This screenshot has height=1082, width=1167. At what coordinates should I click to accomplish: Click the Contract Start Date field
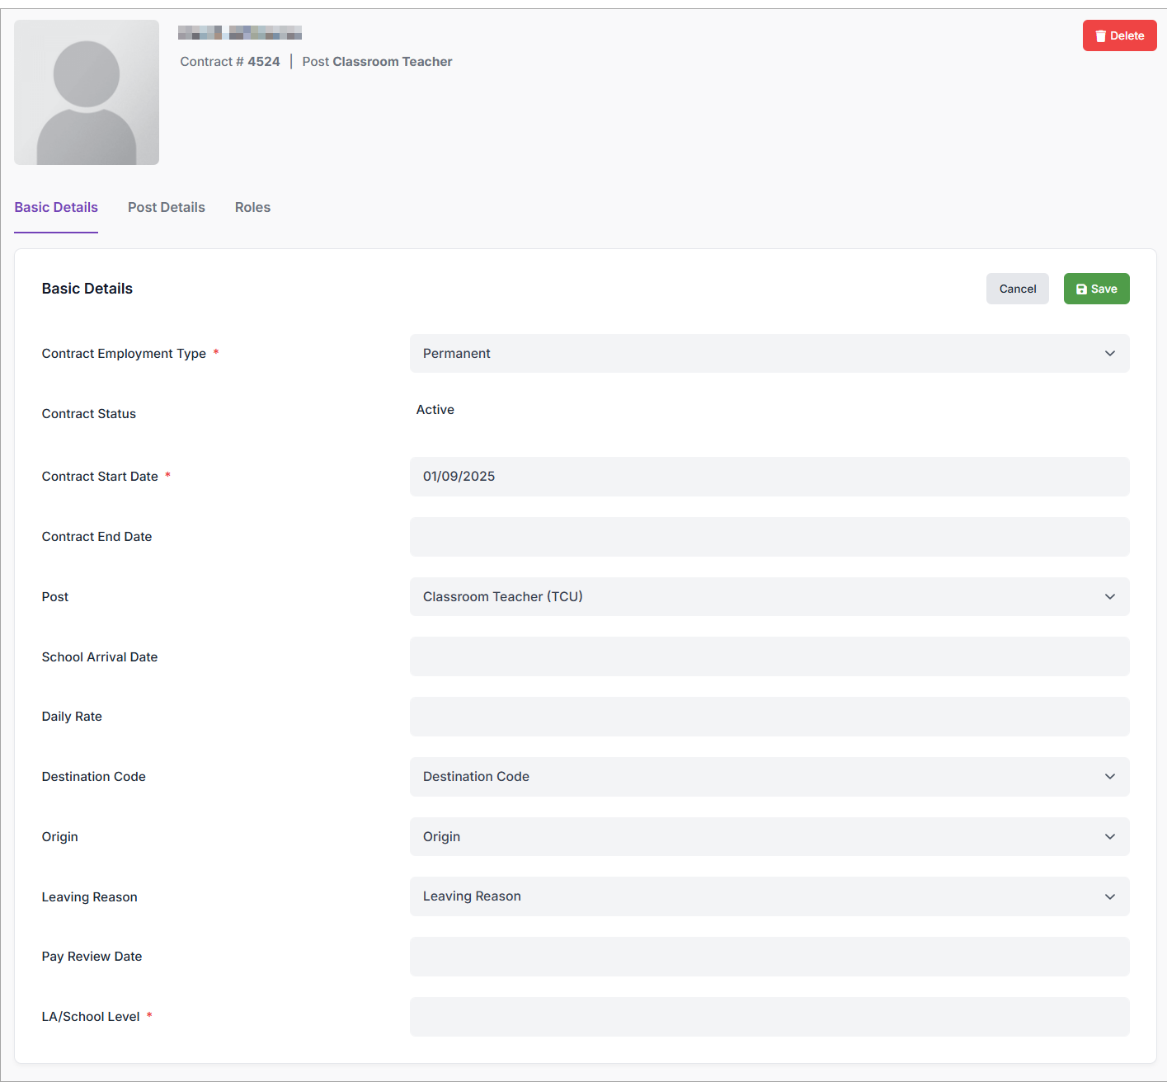pos(769,477)
